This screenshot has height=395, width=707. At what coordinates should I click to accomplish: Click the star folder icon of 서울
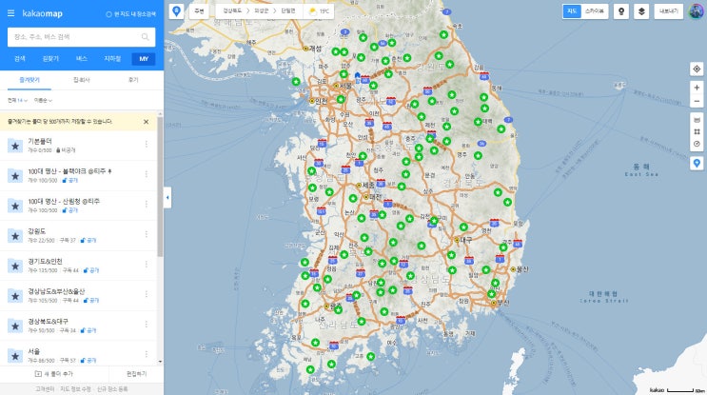[15, 356]
